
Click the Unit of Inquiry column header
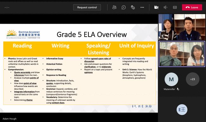pyautogui.click(x=137, y=46)
